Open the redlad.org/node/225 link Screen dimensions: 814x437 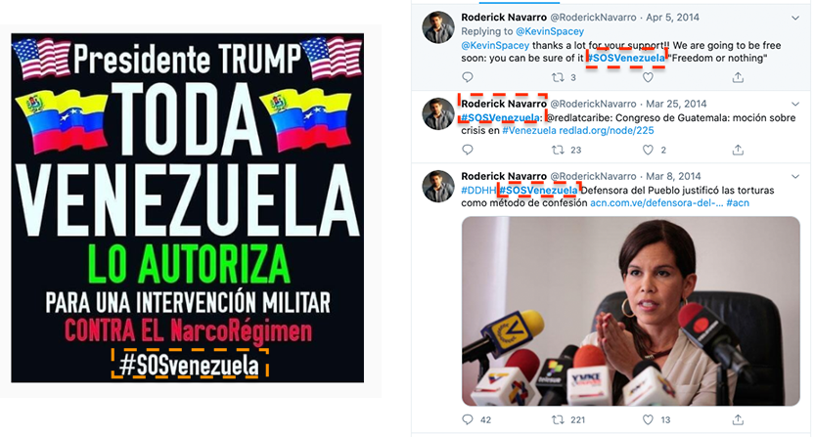pos(606,131)
